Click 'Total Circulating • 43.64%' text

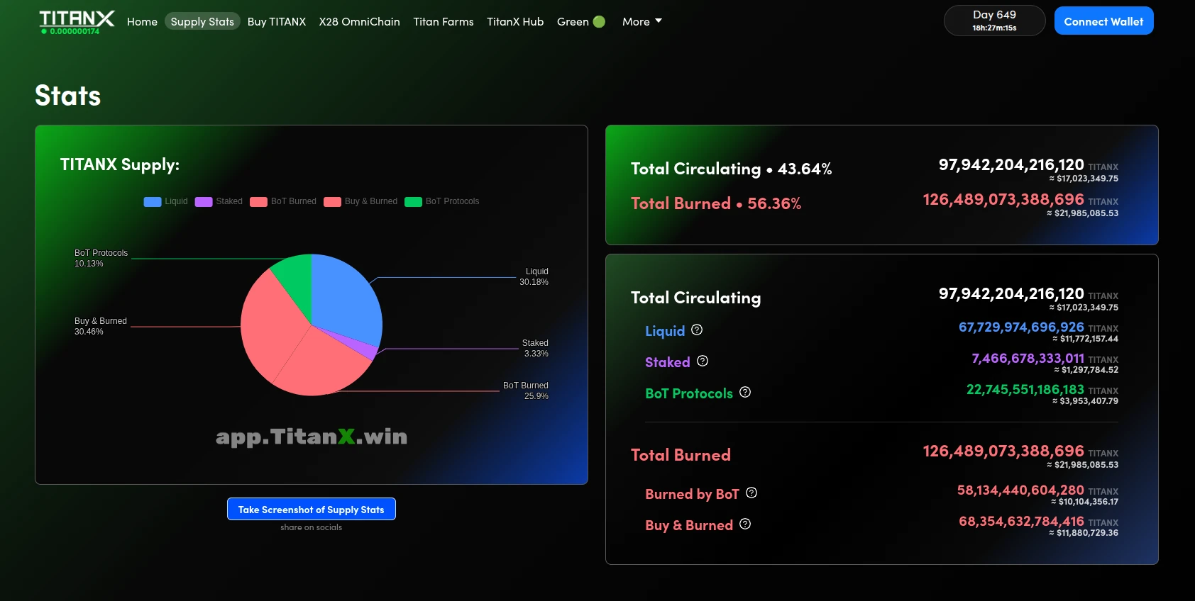click(x=732, y=169)
